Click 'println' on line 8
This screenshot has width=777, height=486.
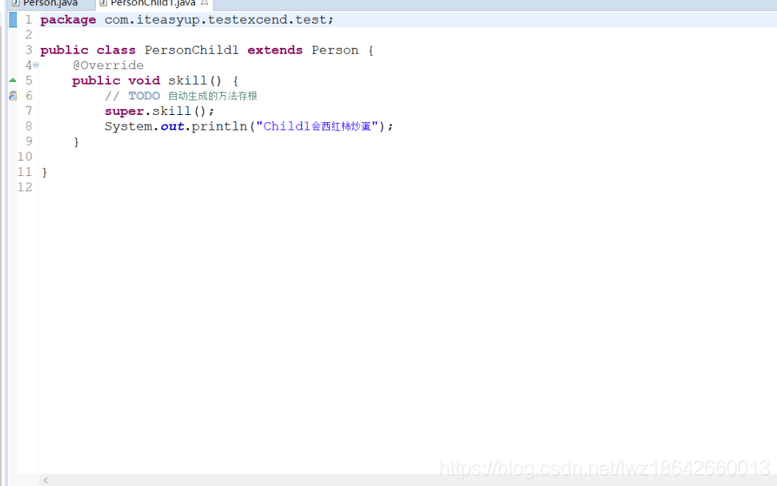point(219,127)
